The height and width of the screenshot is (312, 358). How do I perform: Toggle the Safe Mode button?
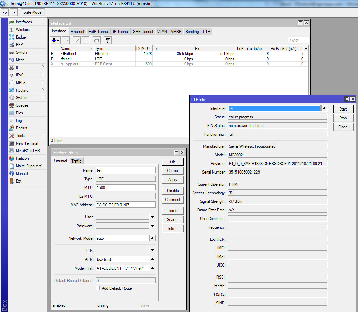(32, 12)
